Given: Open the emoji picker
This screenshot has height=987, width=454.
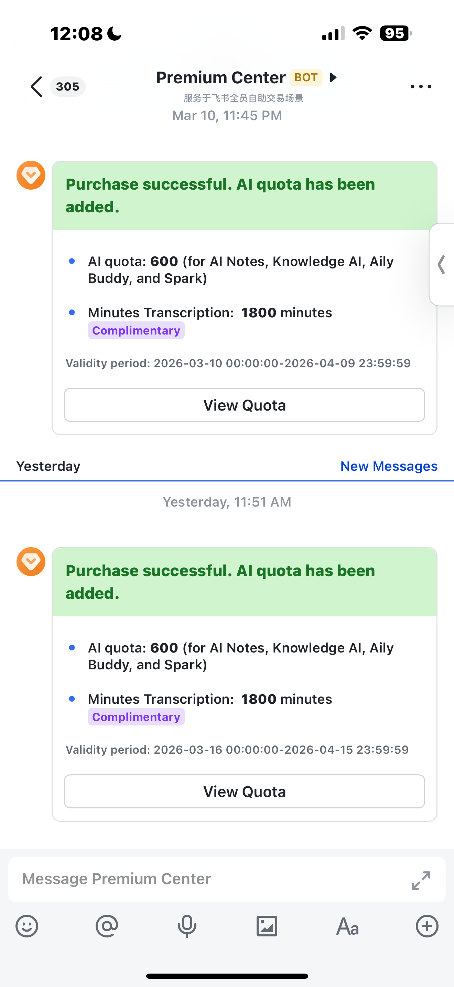Looking at the screenshot, I should point(27,926).
